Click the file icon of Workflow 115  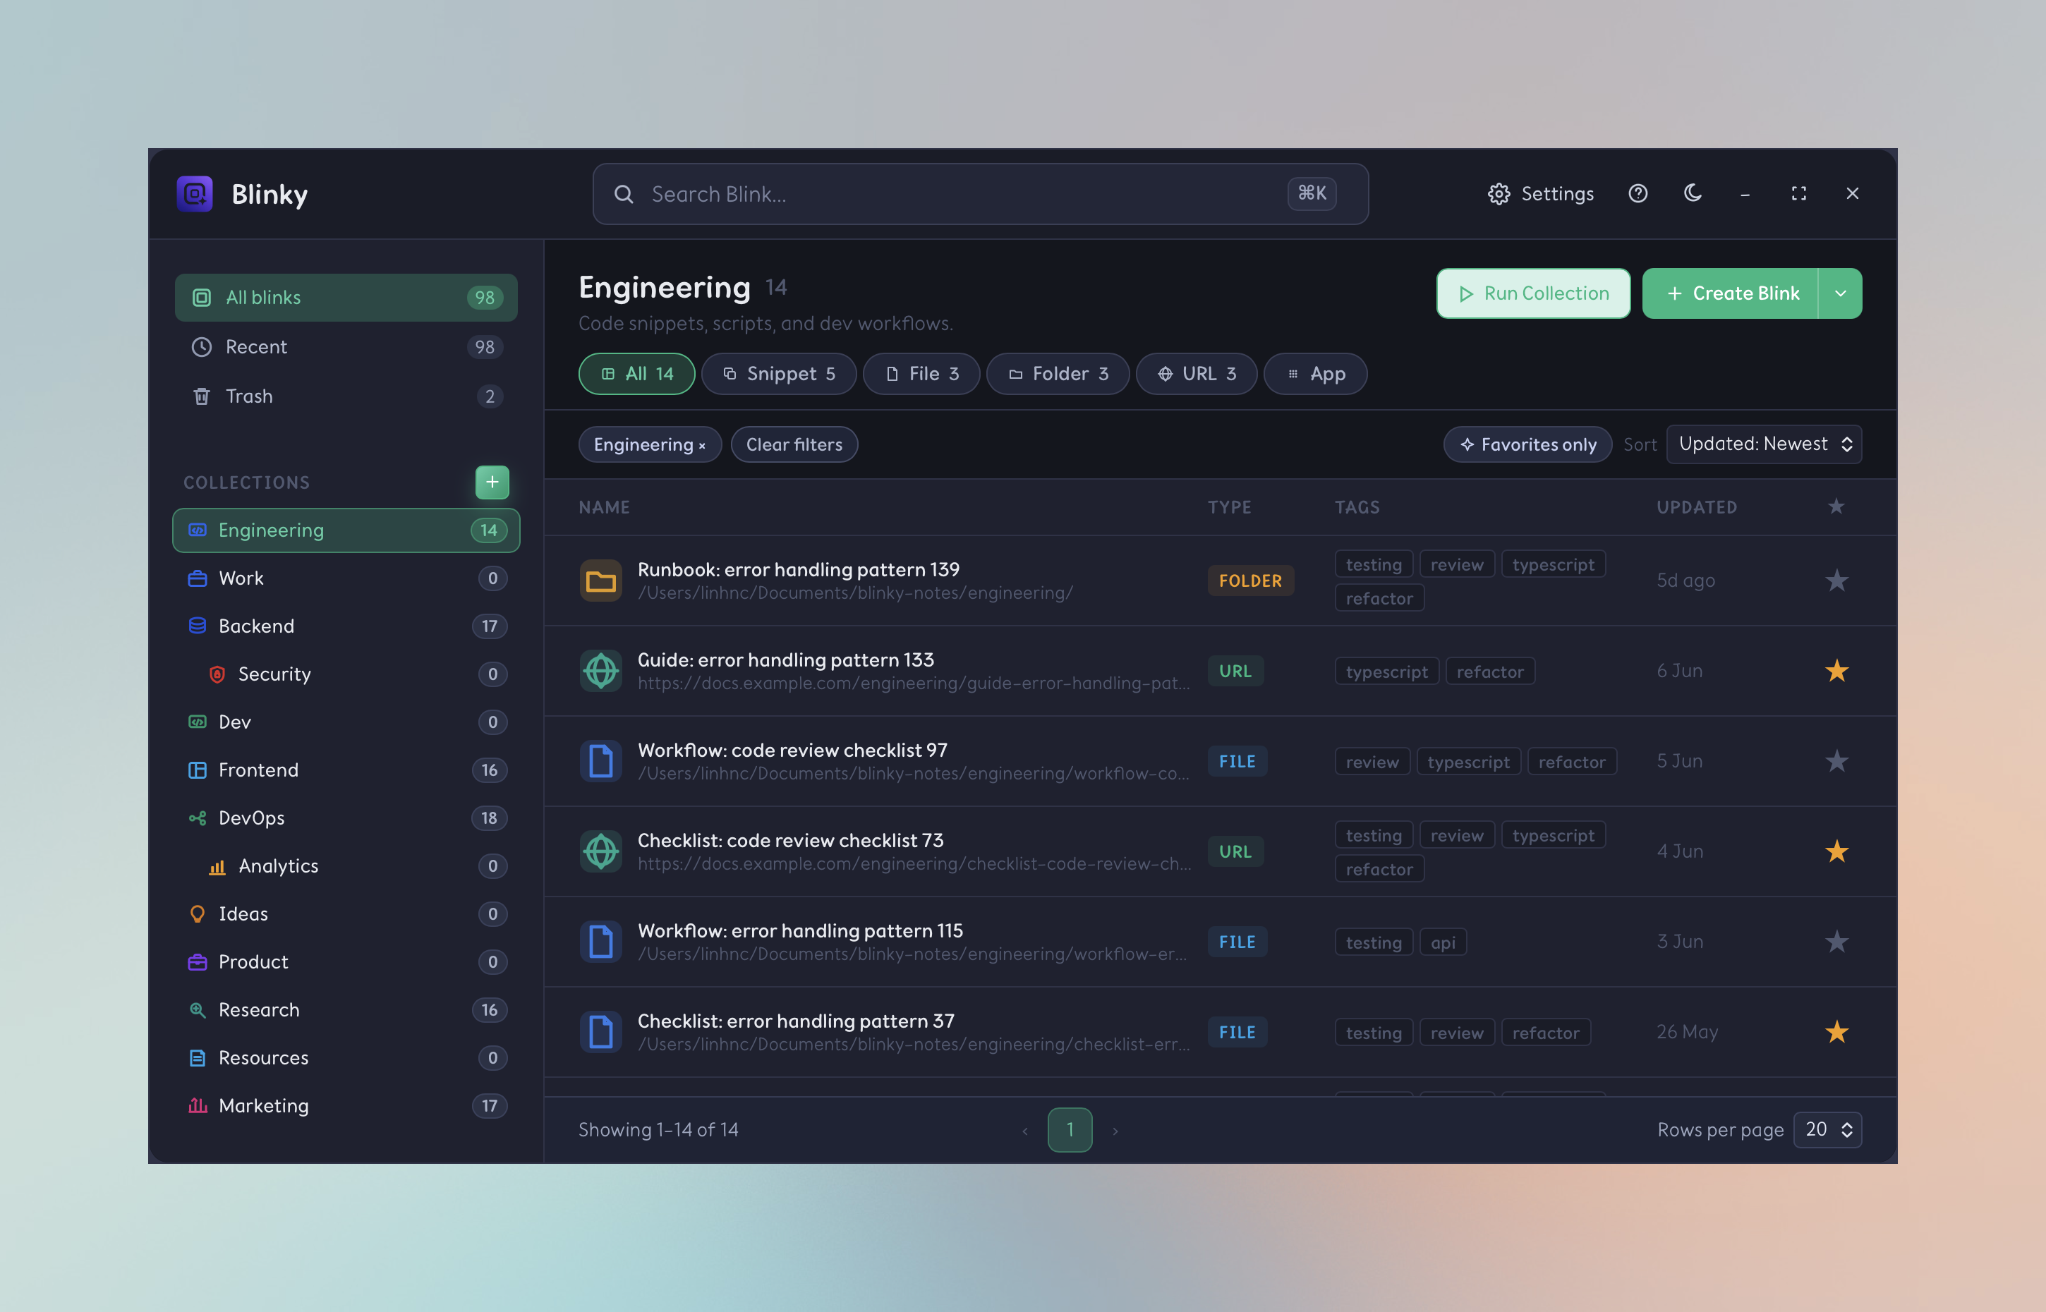click(x=601, y=942)
